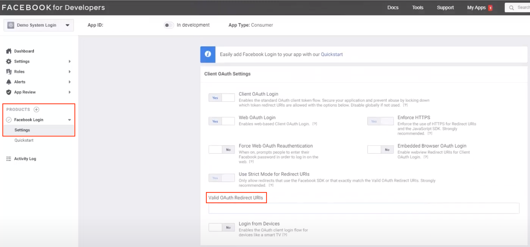Select Quickstart under Facebook Login
Viewport: 530px width, 247px height.
(x=24, y=140)
